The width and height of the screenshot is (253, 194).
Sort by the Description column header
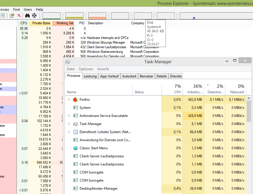pos(108,23)
